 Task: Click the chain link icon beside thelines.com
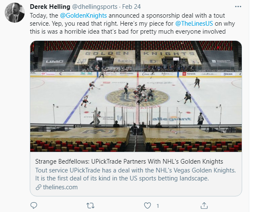[38, 187]
